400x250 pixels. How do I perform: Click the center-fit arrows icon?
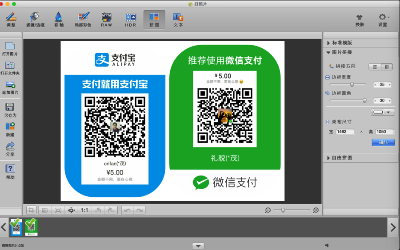tap(71, 210)
